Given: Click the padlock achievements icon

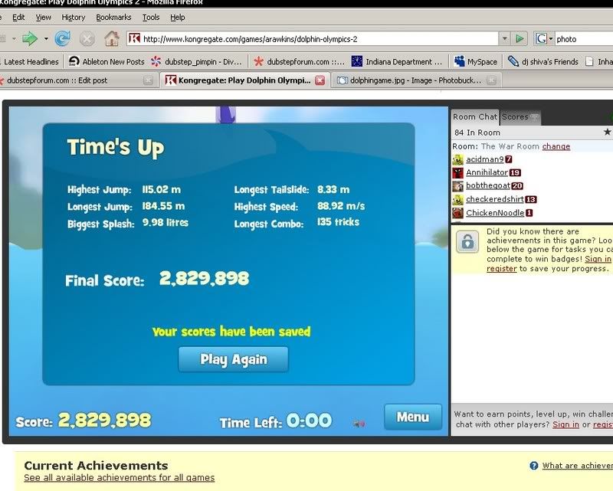Looking at the screenshot, I should pos(467,241).
